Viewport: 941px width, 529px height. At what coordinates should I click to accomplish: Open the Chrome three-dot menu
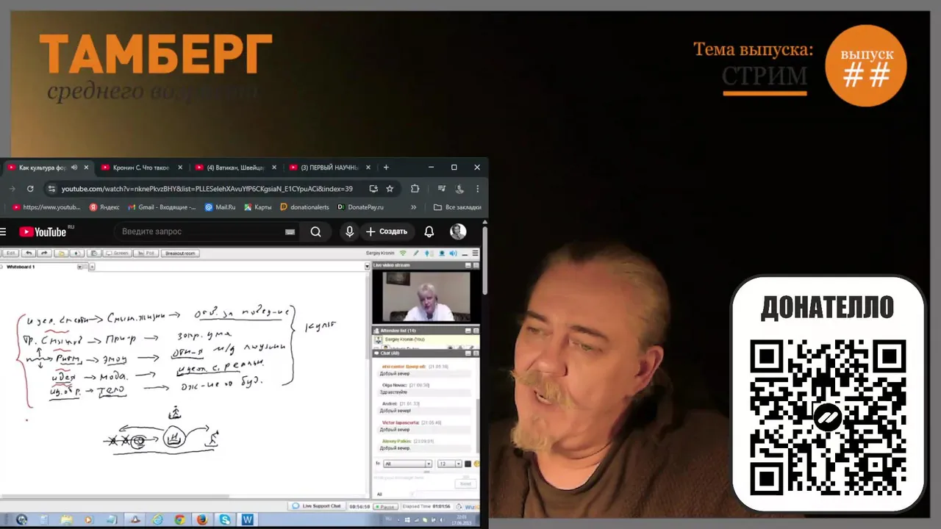[477, 189]
